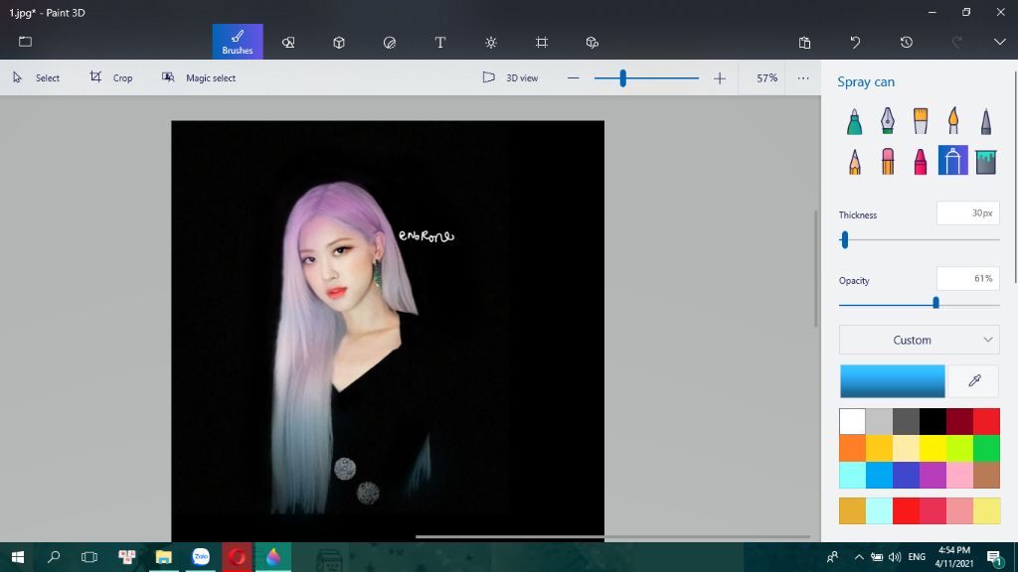1018x572 pixels.
Task: Open Zalo from the taskbar
Action: pos(201,557)
